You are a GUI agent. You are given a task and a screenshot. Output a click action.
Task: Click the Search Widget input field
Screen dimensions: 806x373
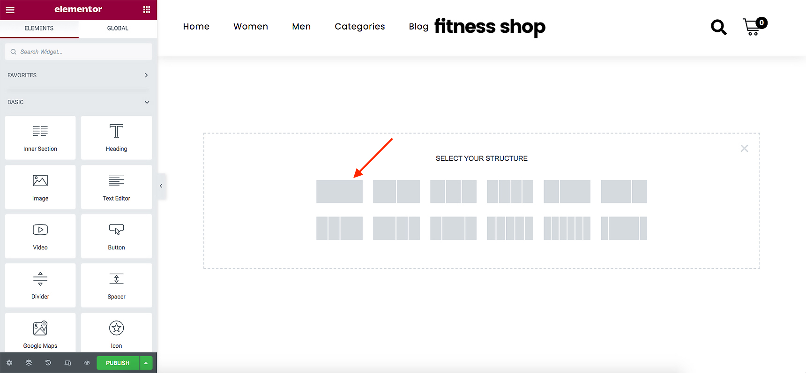point(78,52)
